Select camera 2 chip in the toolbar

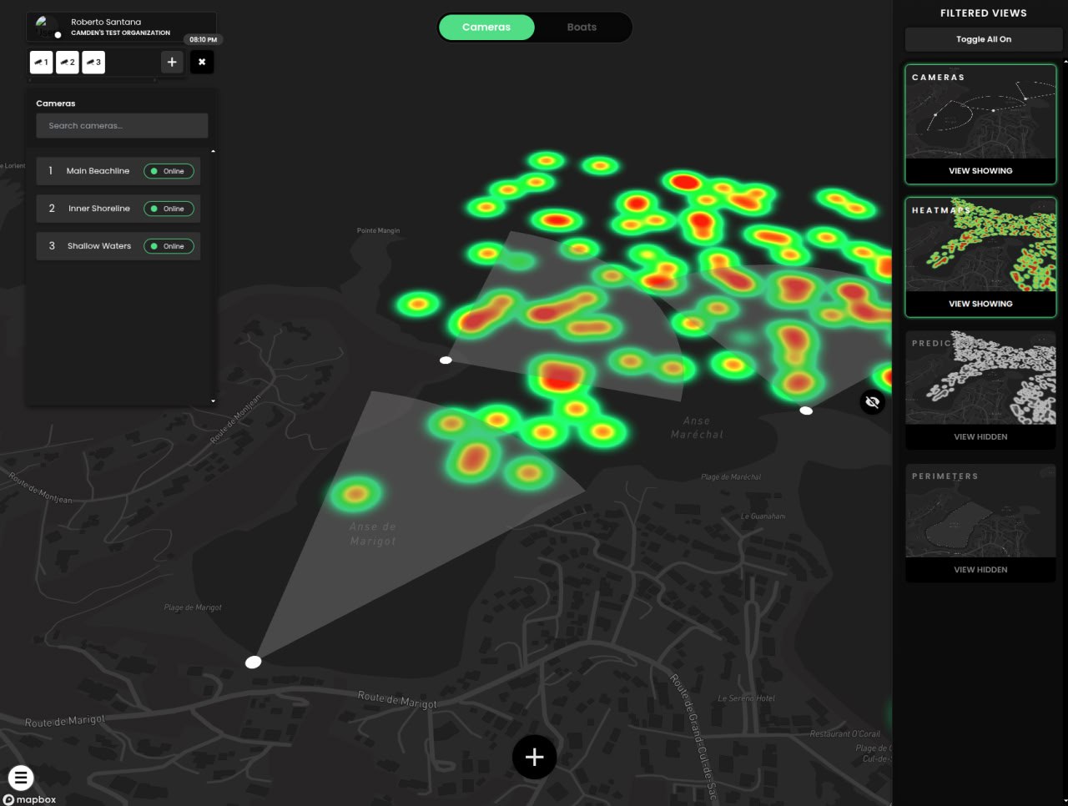tap(68, 62)
